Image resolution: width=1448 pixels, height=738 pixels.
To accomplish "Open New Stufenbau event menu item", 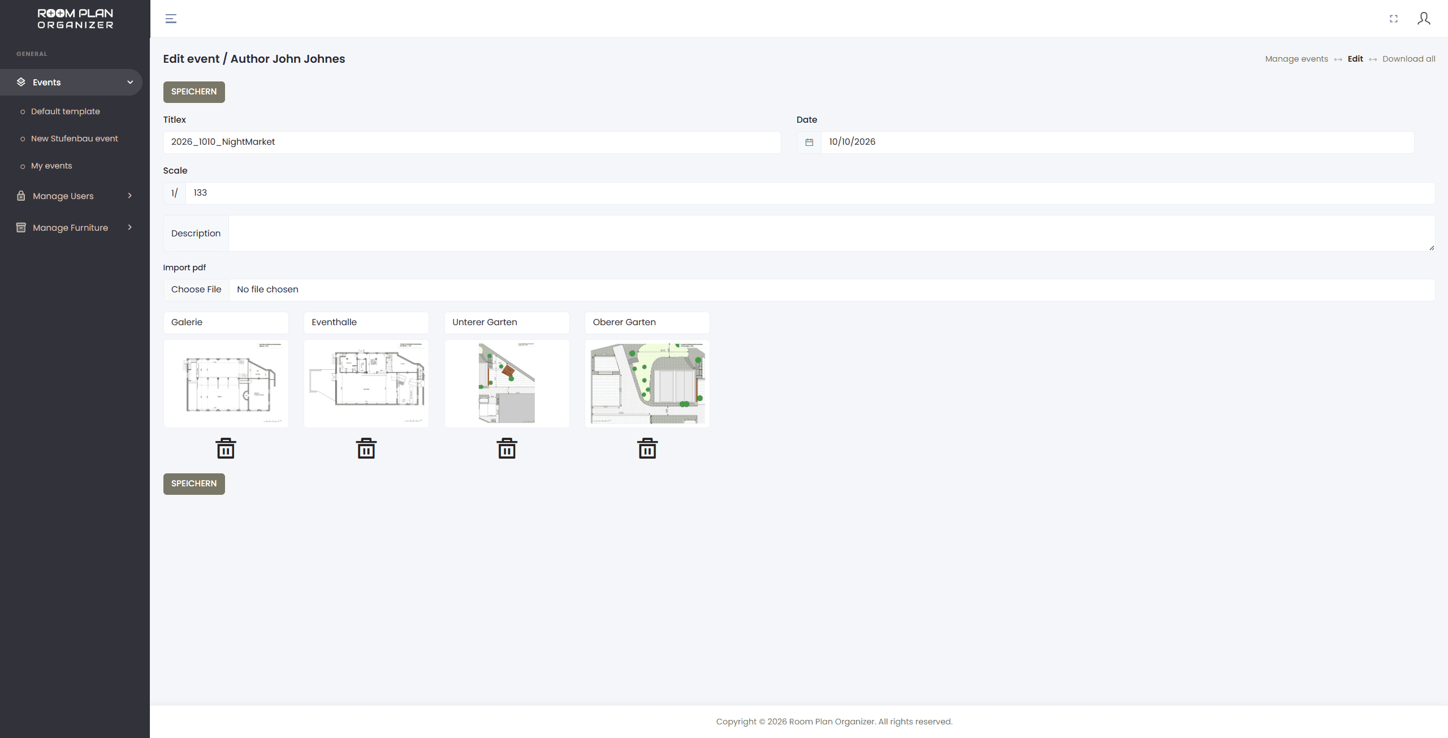I will point(75,139).
